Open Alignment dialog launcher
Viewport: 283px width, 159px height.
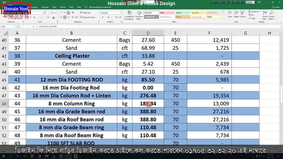pyautogui.click(x=99, y=22)
